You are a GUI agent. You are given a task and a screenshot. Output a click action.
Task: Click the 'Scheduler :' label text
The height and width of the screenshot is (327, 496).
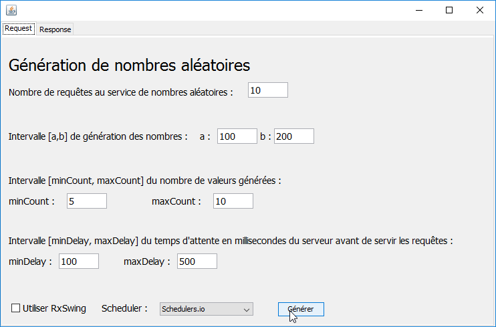pyautogui.click(x=124, y=308)
